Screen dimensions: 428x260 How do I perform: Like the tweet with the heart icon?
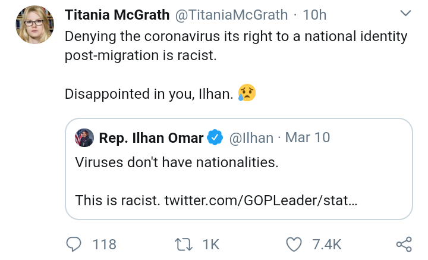point(294,244)
